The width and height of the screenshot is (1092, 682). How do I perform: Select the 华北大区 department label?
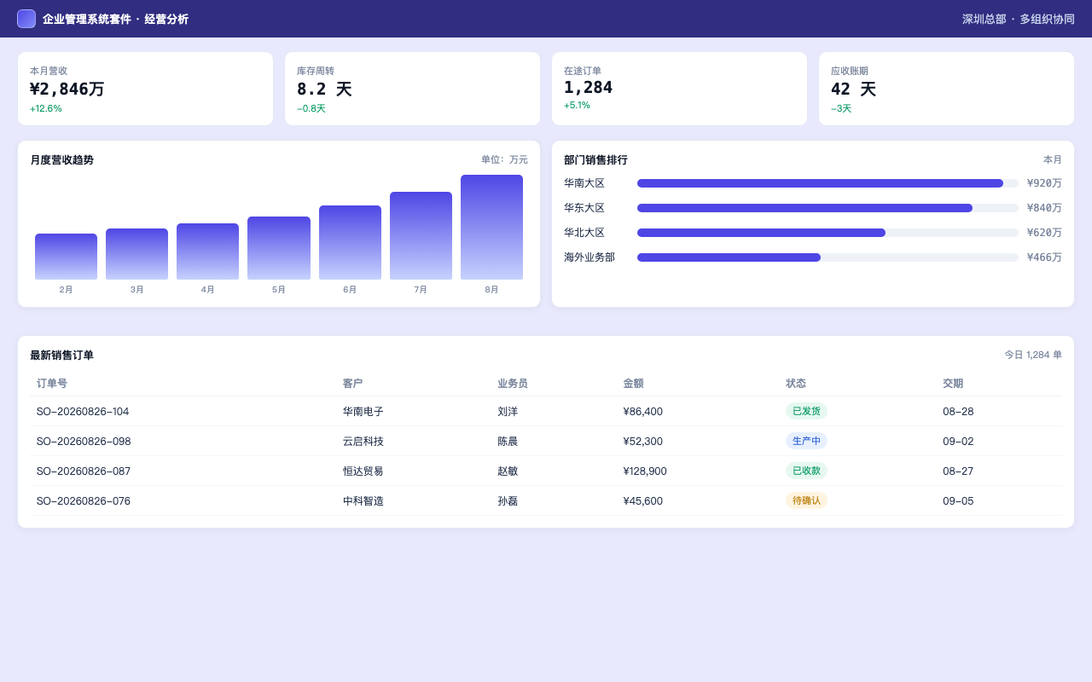(584, 233)
